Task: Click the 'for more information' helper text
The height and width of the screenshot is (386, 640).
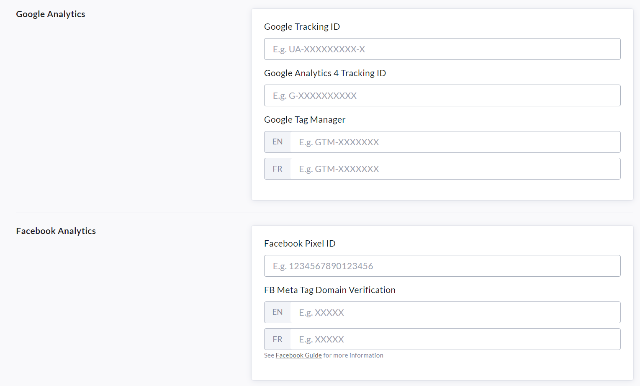Action: pyautogui.click(x=353, y=355)
